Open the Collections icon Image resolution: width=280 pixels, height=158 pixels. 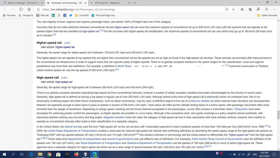[x=250, y=9]
